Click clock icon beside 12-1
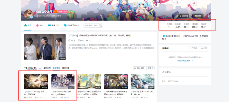Image resolution: width=229 pixels, height=102 pixels. [x=89, y=97]
